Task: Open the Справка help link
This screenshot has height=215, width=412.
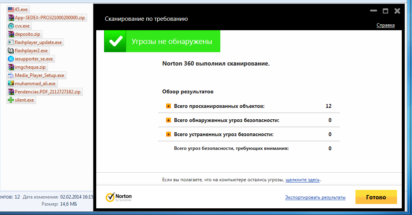Action: [x=385, y=25]
